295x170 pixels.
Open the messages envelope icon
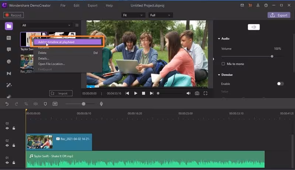click(x=242, y=5)
